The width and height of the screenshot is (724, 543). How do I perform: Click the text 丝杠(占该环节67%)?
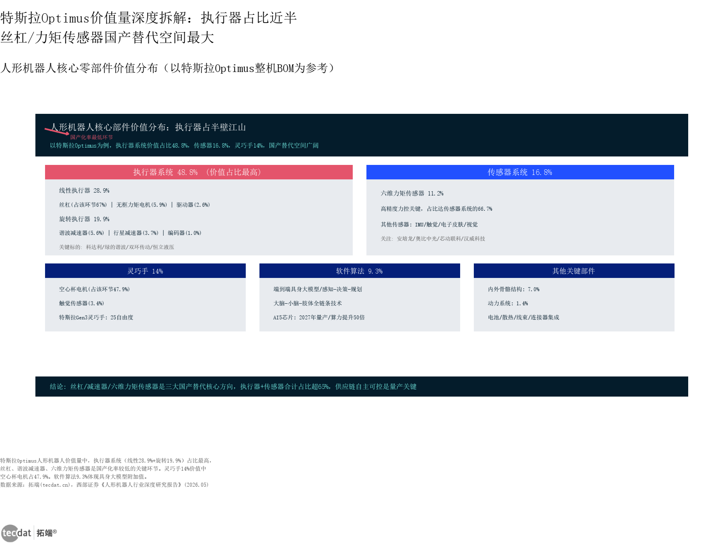tap(83, 205)
